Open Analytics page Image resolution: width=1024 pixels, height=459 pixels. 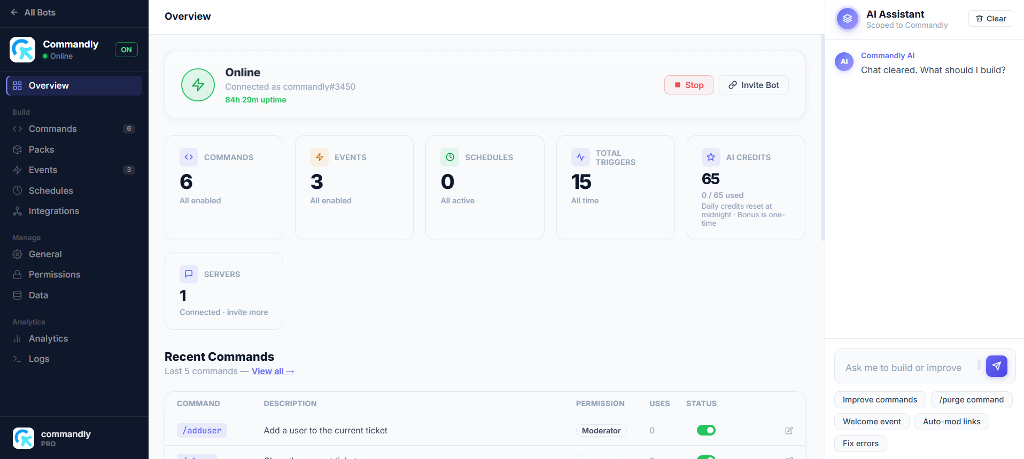coord(74,338)
